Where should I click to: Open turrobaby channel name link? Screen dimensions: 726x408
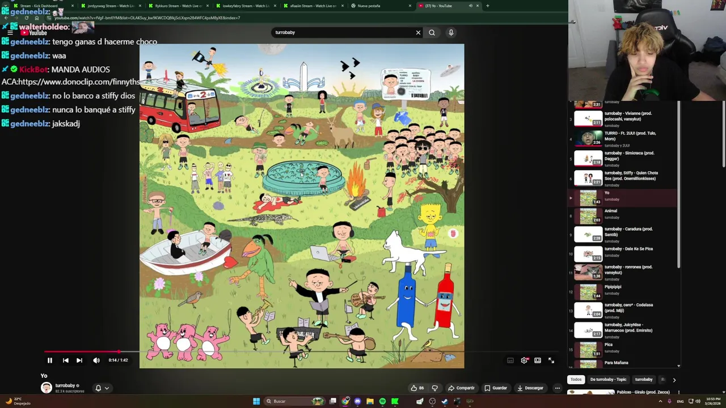(65, 385)
